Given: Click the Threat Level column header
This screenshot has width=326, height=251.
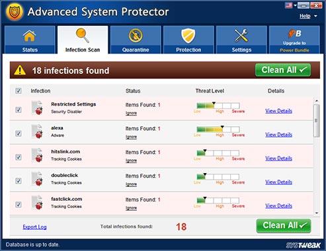Looking at the screenshot, I should pos(210,90).
